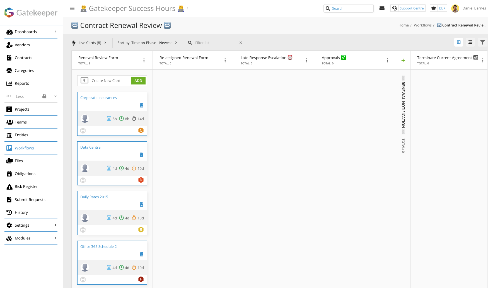Click inside the Filter list field
The height and width of the screenshot is (288, 488).
point(212,43)
